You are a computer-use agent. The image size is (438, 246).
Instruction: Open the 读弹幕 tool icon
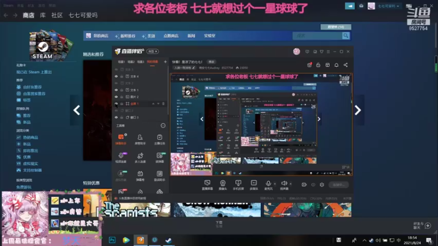[x=159, y=157]
